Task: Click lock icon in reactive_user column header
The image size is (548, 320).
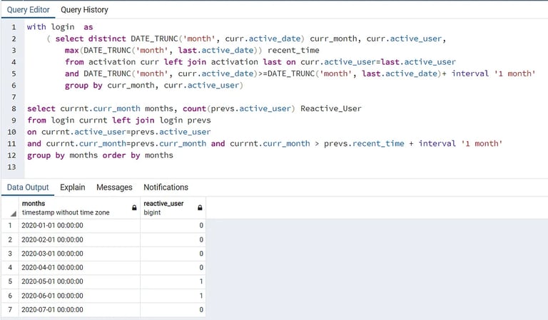Action: (200, 207)
